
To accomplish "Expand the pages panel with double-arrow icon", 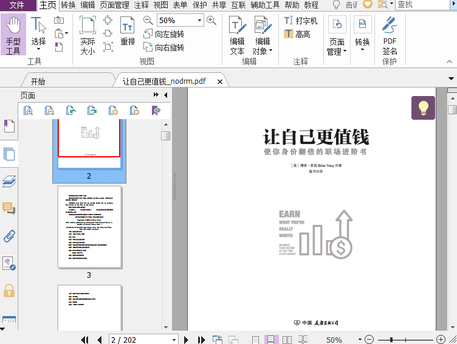I will pyautogui.click(x=156, y=95).
